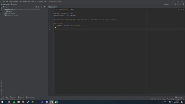Open the Event Log
This screenshot has height=104, width=185.
(179, 97)
